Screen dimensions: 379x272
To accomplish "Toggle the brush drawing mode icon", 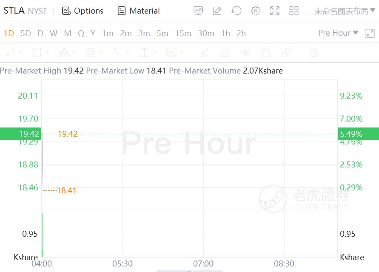I will [205, 53].
